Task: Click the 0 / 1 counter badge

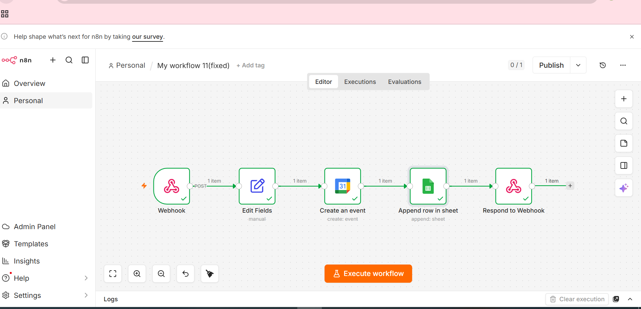Action: pos(516,65)
